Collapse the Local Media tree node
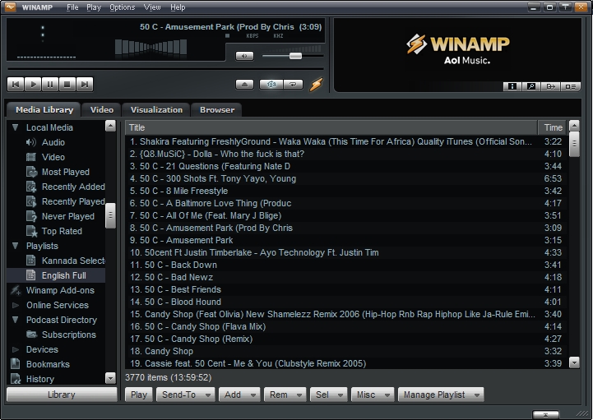 point(15,127)
